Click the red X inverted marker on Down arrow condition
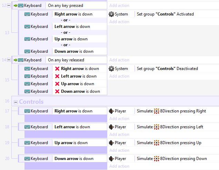219x170 pixels. click(57, 91)
